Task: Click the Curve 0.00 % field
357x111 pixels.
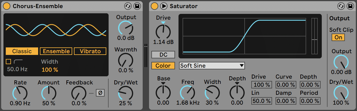Action: point(286,85)
